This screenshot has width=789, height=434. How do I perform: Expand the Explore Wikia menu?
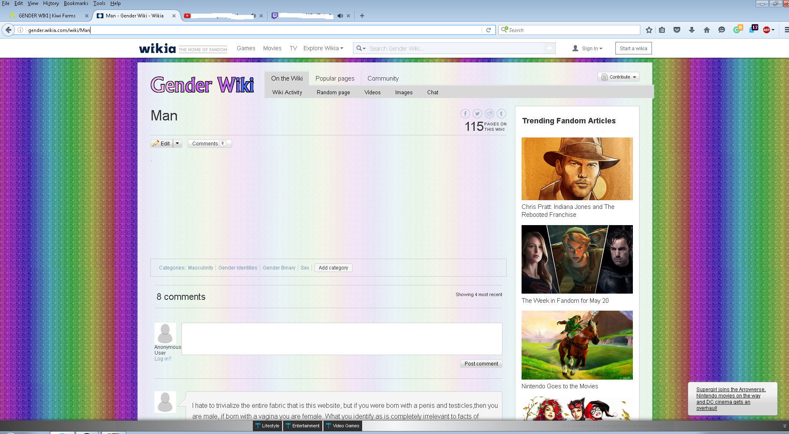[x=323, y=48]
